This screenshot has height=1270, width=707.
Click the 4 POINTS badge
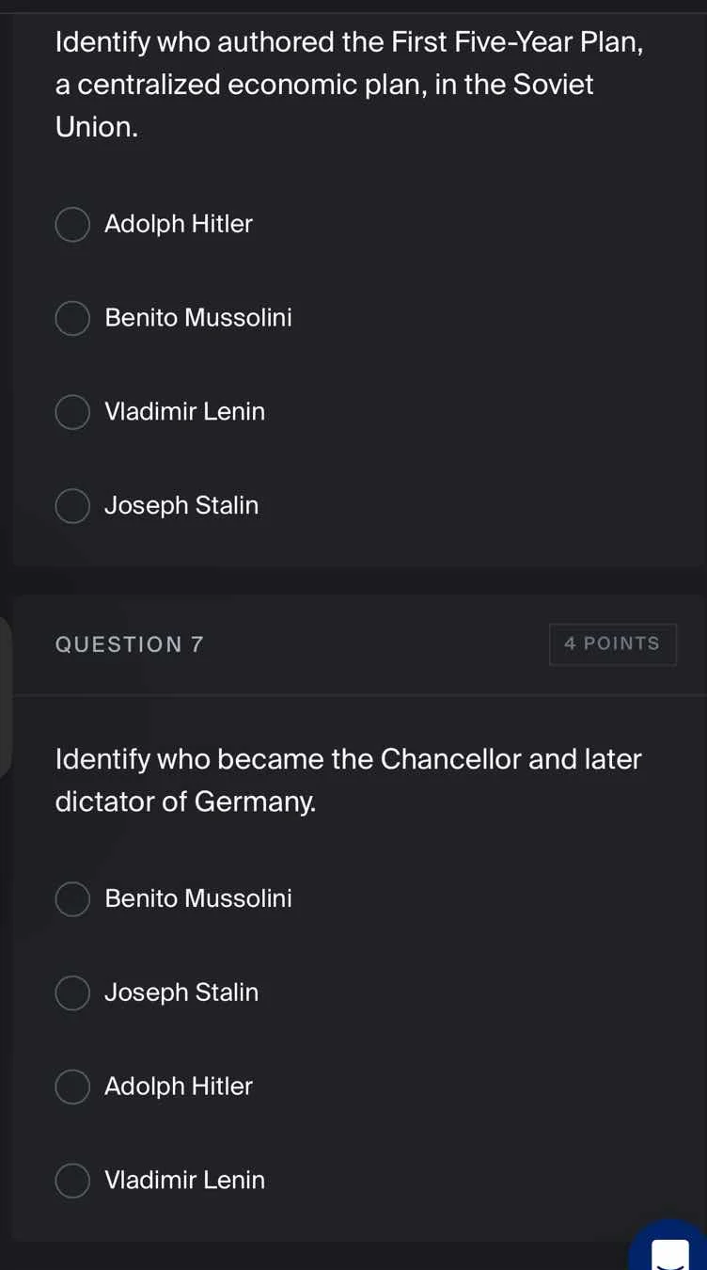point(612,644)
